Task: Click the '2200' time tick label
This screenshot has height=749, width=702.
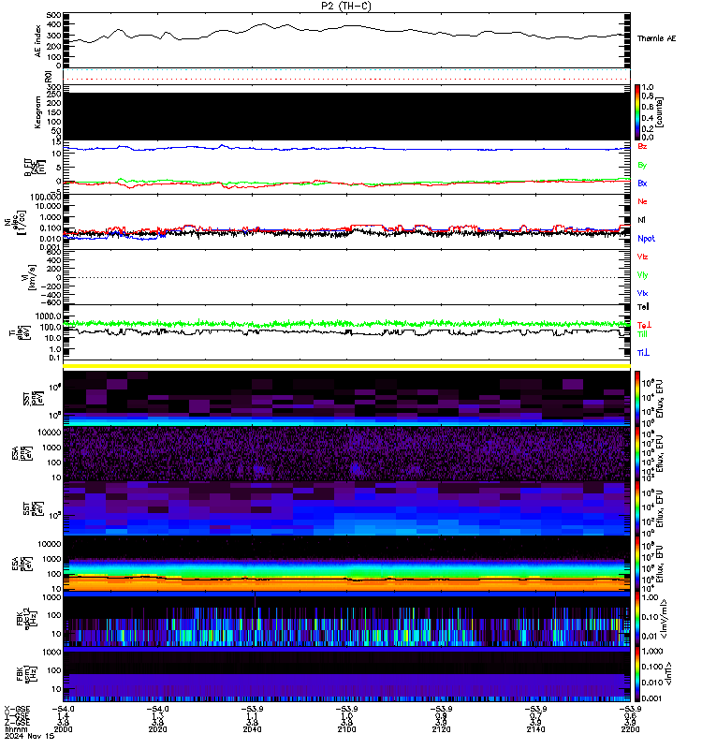Action: tap(630, 729)
